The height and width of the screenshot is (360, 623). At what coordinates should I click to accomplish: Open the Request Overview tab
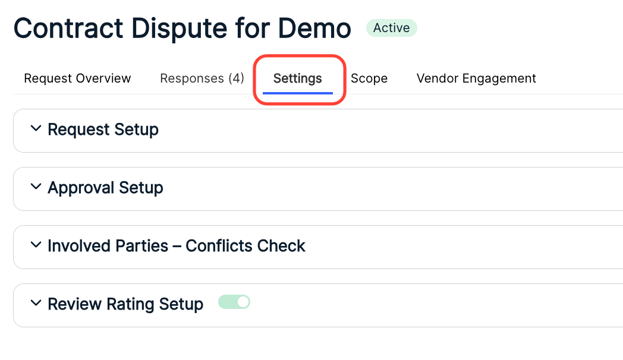pyautogui.click(x=77, y=78)
